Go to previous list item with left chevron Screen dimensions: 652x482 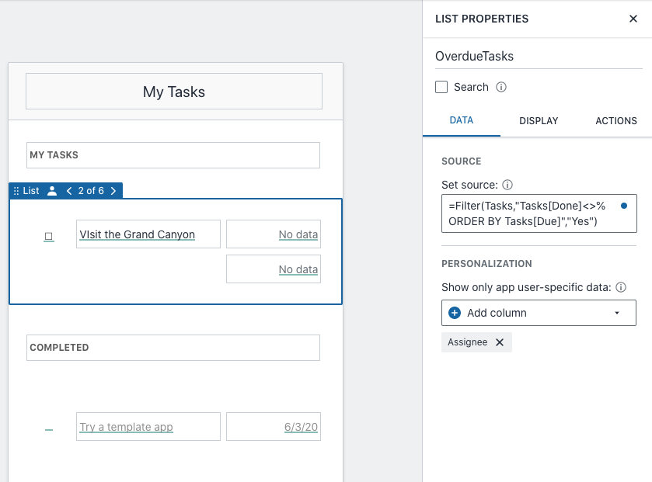tap(69, 191)
